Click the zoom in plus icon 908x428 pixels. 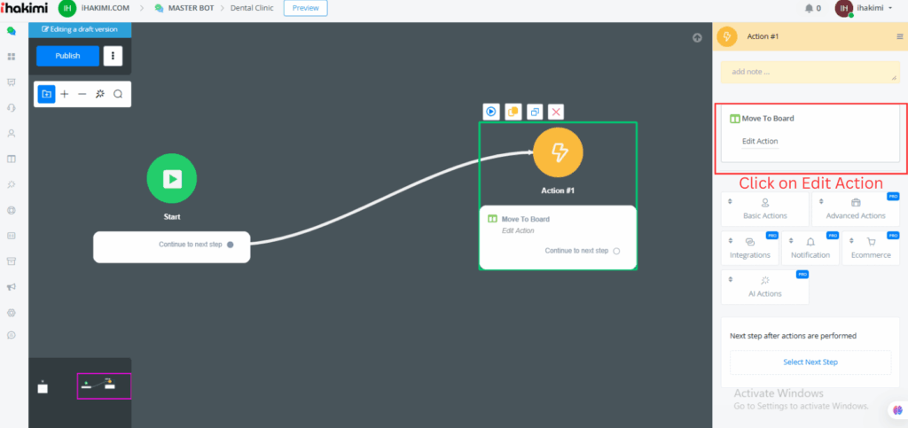(64, 94)
